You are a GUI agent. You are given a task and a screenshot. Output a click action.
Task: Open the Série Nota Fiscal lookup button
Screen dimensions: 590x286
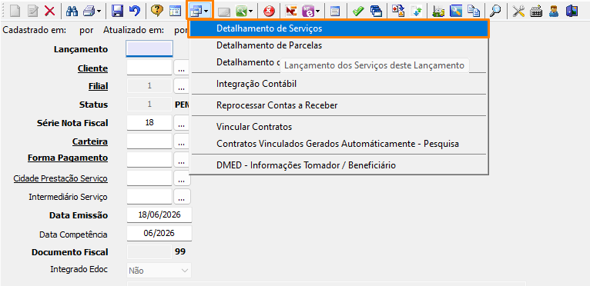[x=181, y=123]
